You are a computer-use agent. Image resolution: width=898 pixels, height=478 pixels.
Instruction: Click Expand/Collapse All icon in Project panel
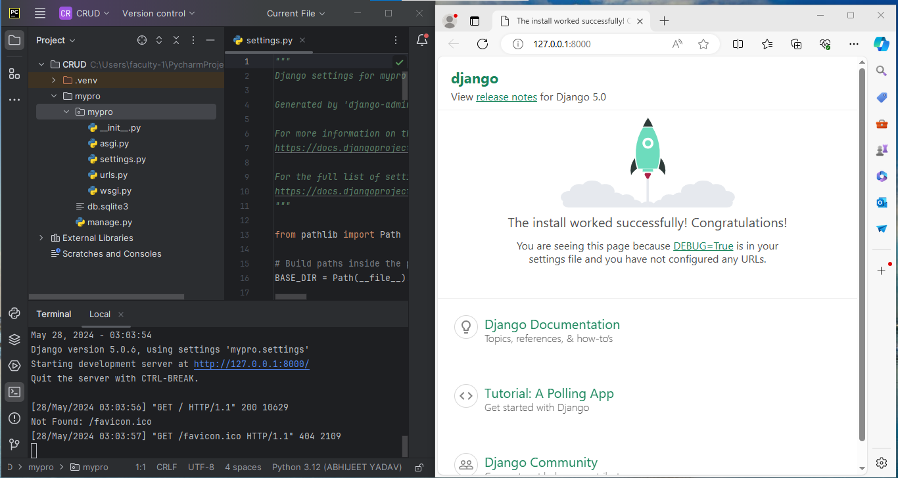point(159,40)
